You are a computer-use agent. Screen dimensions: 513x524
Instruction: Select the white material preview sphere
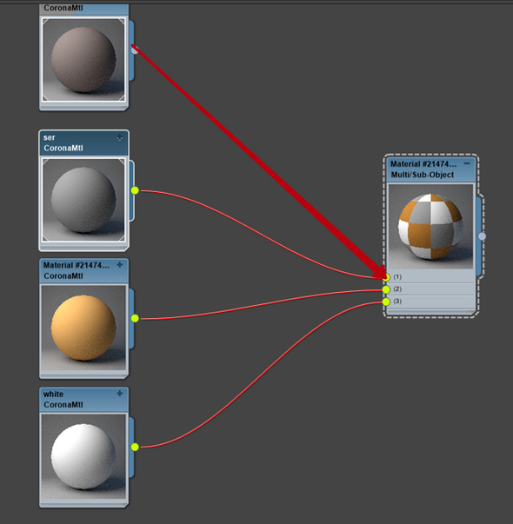83,456
